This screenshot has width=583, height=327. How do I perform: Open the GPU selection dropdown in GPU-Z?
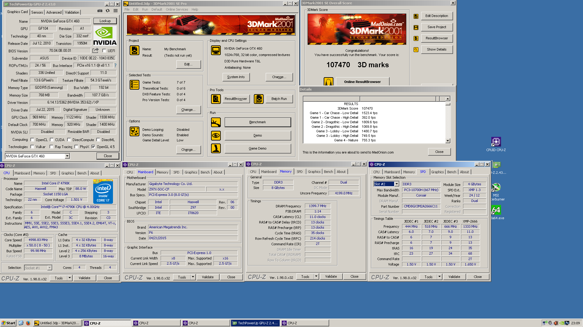click(67, 156)
